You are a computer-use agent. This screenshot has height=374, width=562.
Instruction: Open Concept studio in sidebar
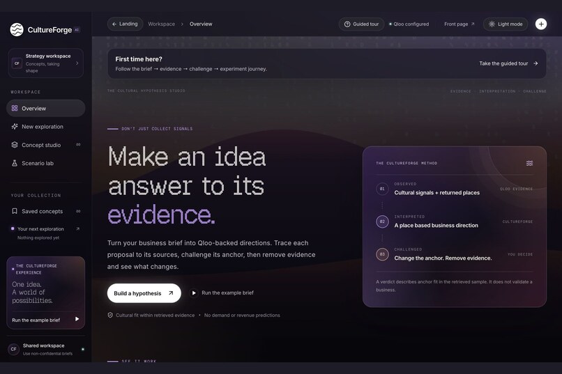(x=46, y=145)
